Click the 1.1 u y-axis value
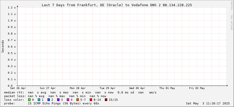 (12, 14)
